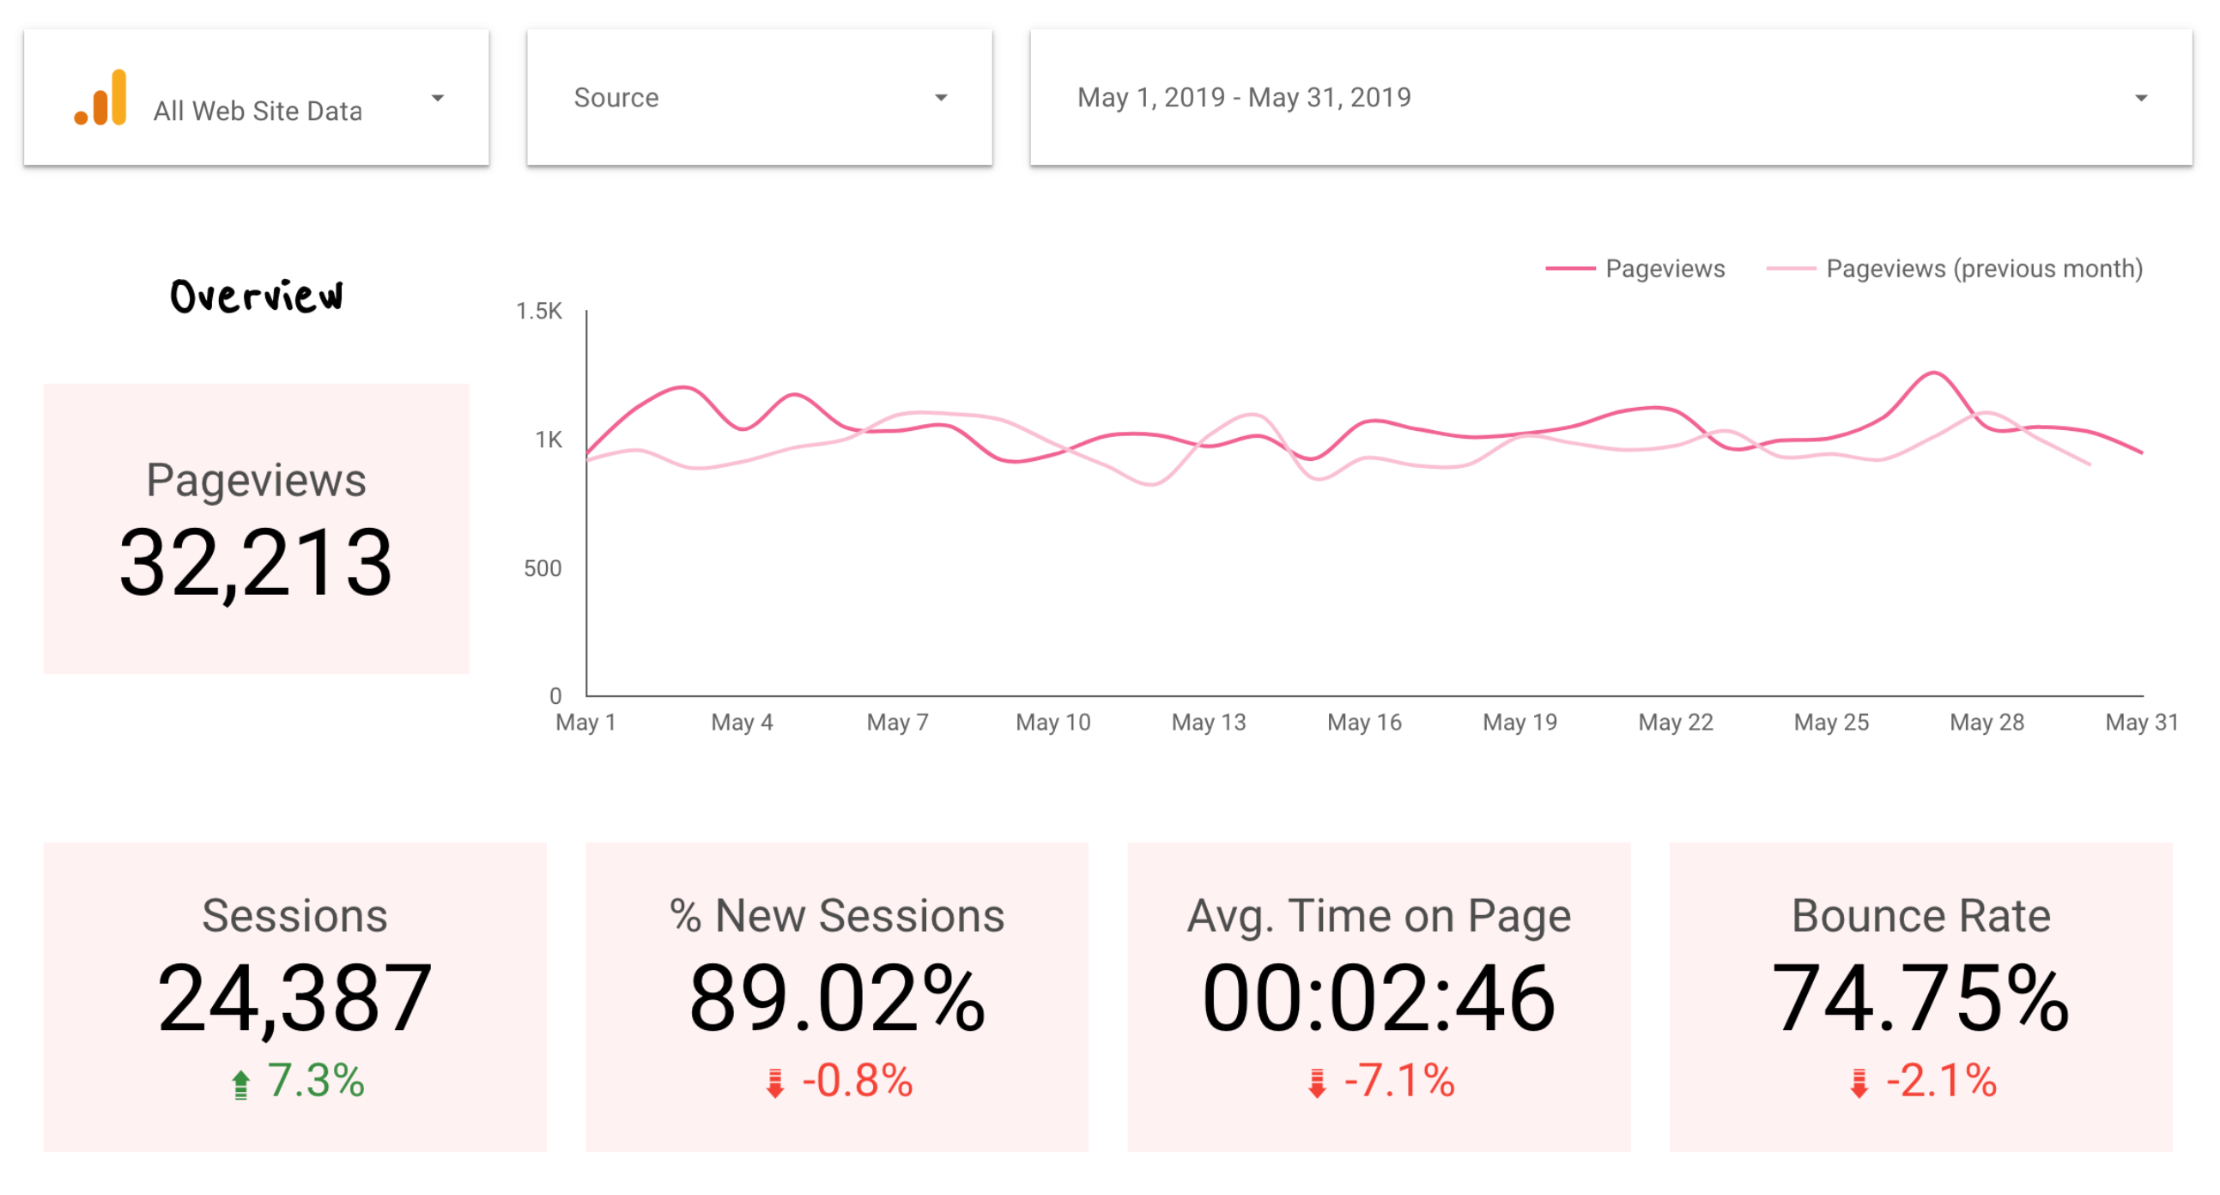
Task: Click the Pageviews (previous month) legend swatch
Action: (1791, 269)
